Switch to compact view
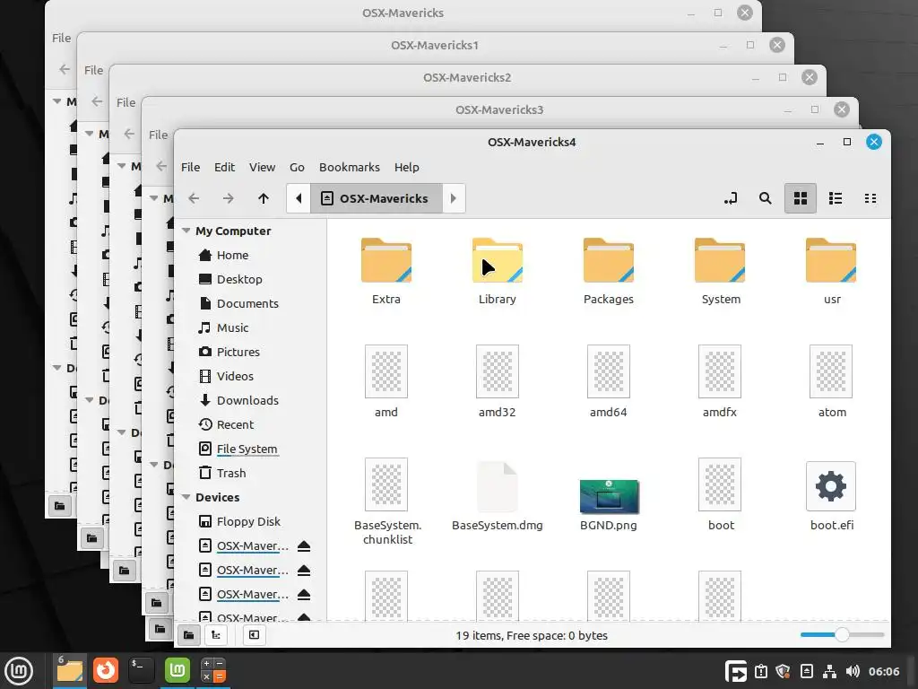918x689 pixels. (x=870, y=198)
